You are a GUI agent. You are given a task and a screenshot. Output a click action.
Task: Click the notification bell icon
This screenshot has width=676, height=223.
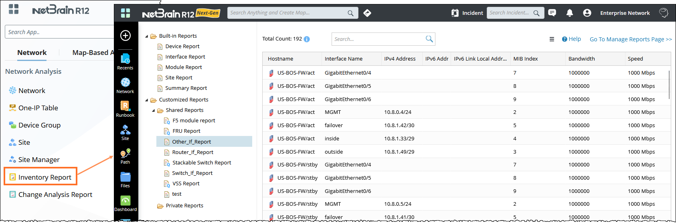click(x=569, y=13)
